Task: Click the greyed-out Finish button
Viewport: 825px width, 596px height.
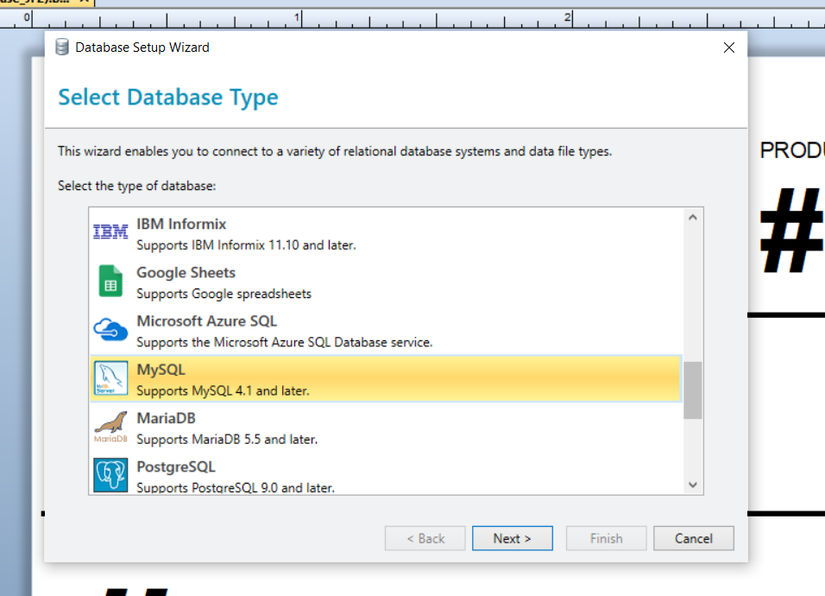Action: [x=606, y=538]
